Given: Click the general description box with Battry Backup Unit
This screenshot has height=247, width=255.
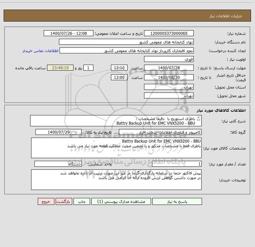Looking at the screenshot, I should pyautogui.click(x=116, y=121).
